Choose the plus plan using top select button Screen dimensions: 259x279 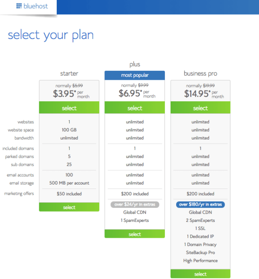pyautogui.click(x=135, y=108)
